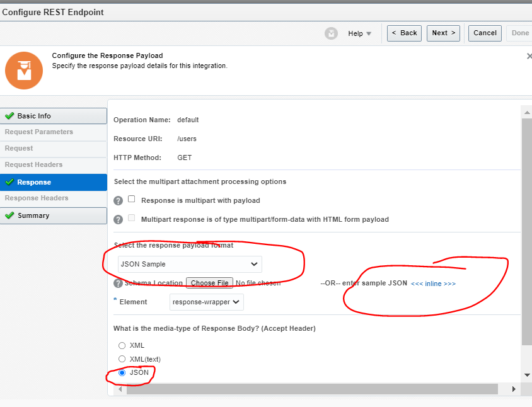Screen dimensions: 532x407
Task: Click the round training icon next to Help
Action: pyautogui.click(x=331, y=33)
